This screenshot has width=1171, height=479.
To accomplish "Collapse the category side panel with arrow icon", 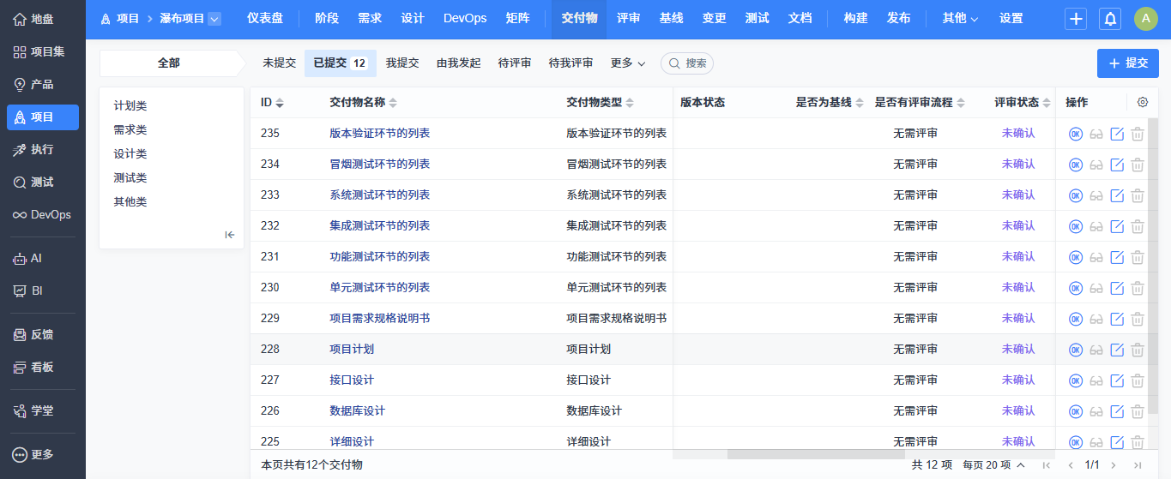I will click(230, 235).
